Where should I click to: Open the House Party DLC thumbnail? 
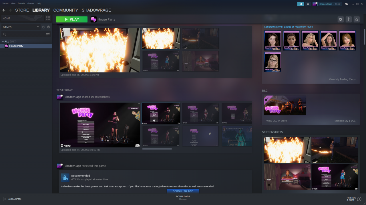[285, 105]
